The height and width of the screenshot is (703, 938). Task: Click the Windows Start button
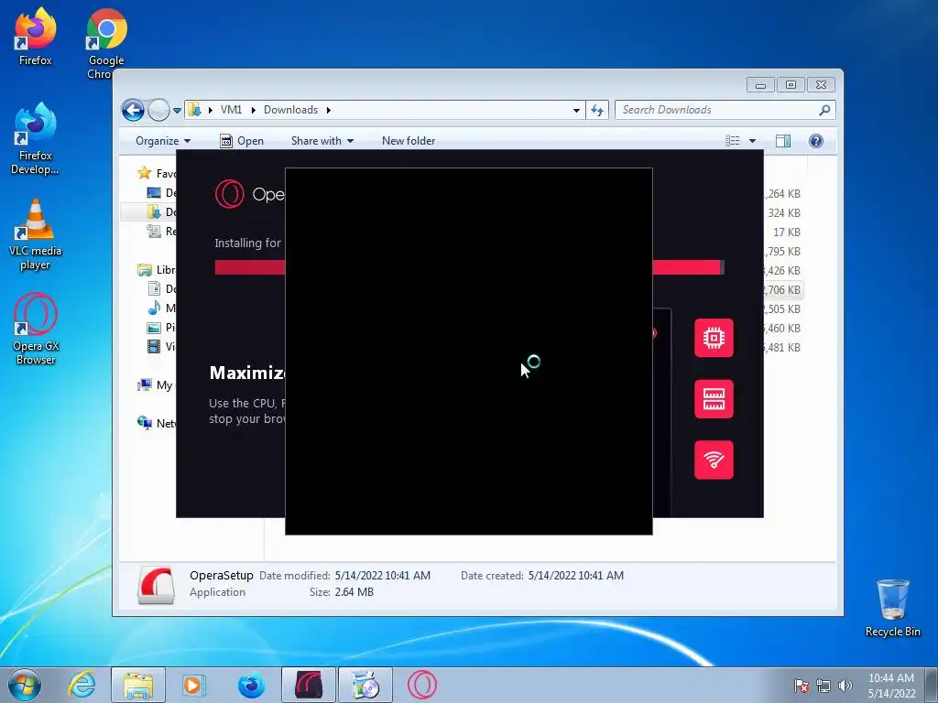point(25,685)
